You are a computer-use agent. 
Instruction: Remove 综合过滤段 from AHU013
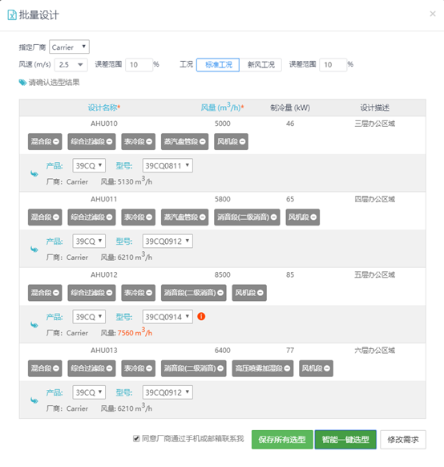tap(109, 368)
